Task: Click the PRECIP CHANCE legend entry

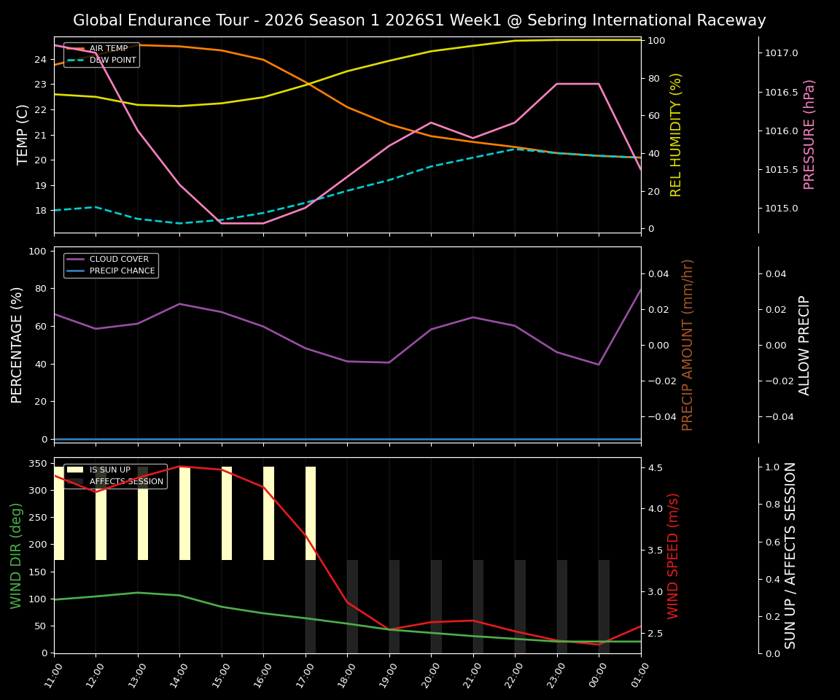Action: (122, 270)
